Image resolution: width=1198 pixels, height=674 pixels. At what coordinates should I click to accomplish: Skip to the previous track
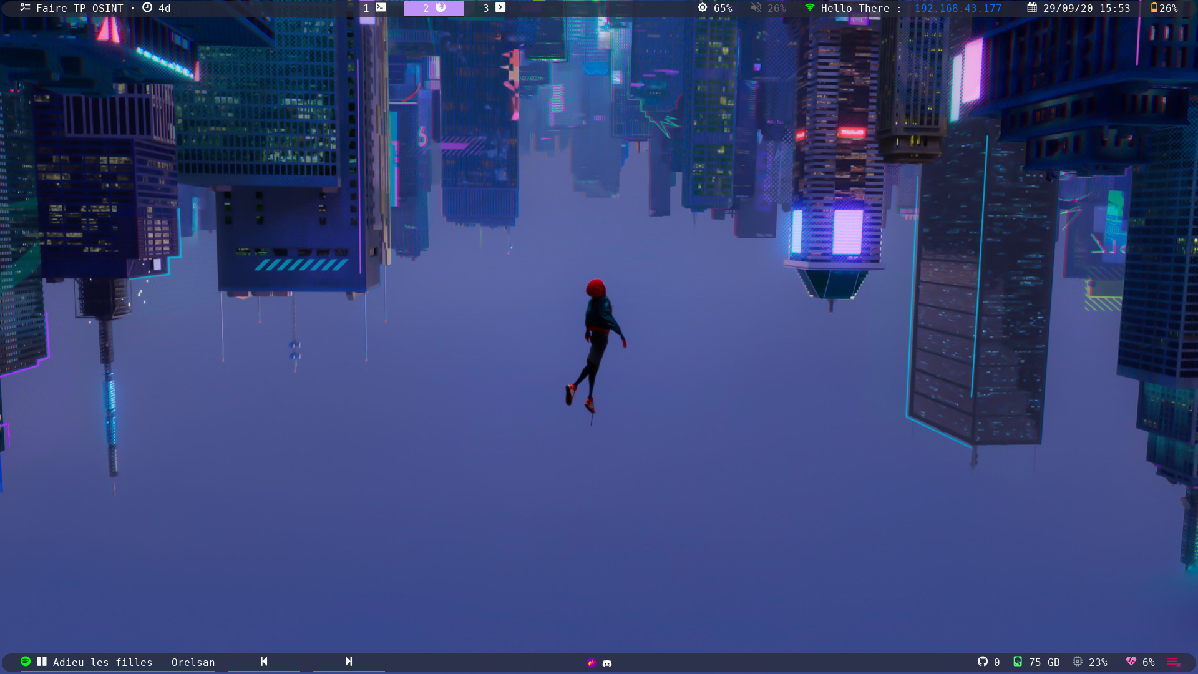click(264, 662)
